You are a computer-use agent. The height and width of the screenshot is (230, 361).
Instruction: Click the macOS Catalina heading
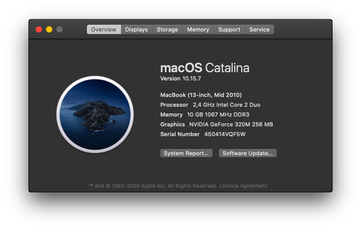[x=205, y=68]
